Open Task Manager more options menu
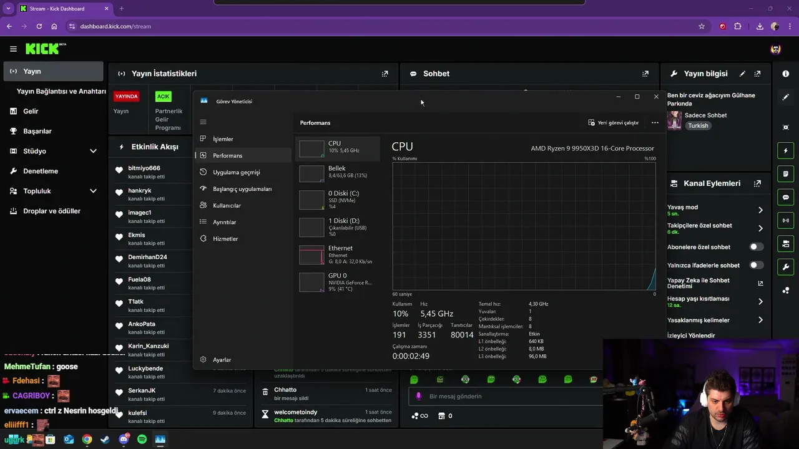 tap(655, 123)
